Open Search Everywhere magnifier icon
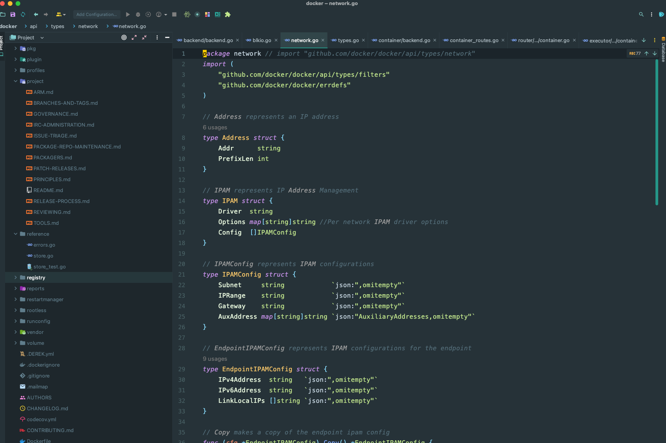The image size is (666, 443). click(x=641, y=14)
